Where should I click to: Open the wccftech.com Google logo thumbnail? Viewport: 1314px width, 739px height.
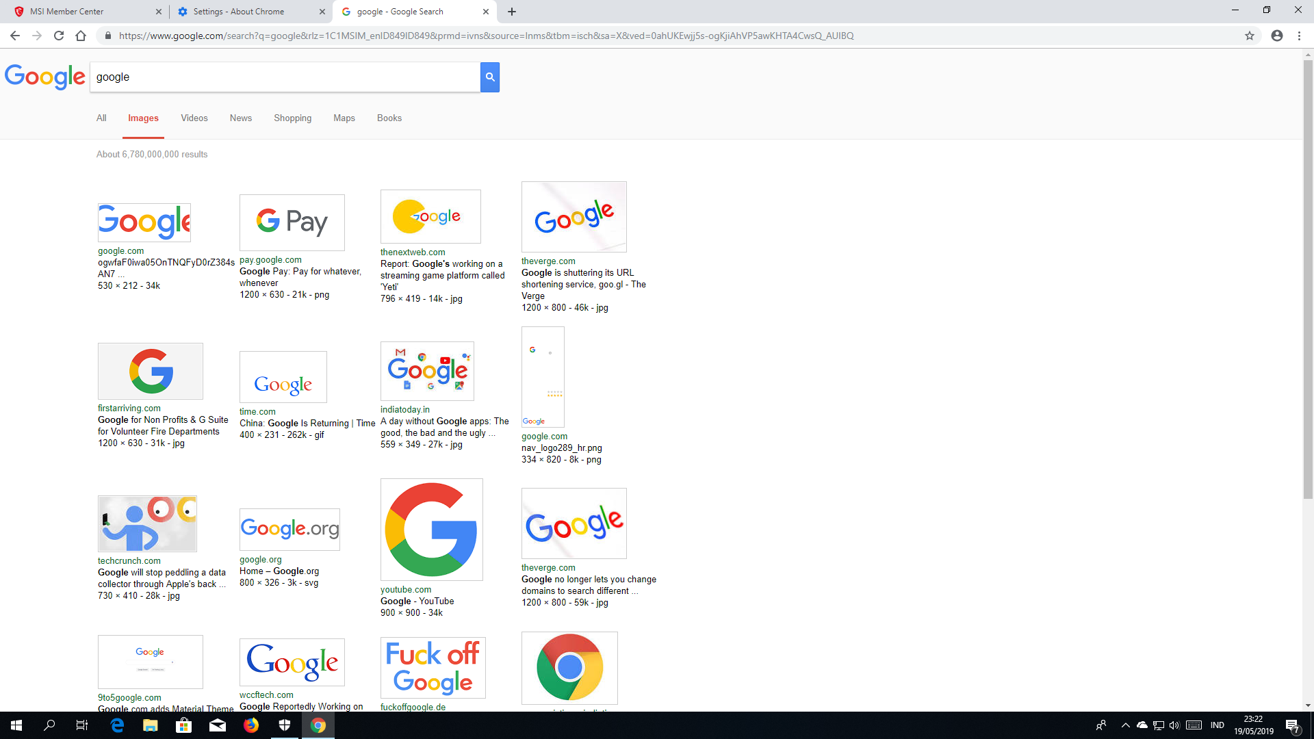(292, 662)
